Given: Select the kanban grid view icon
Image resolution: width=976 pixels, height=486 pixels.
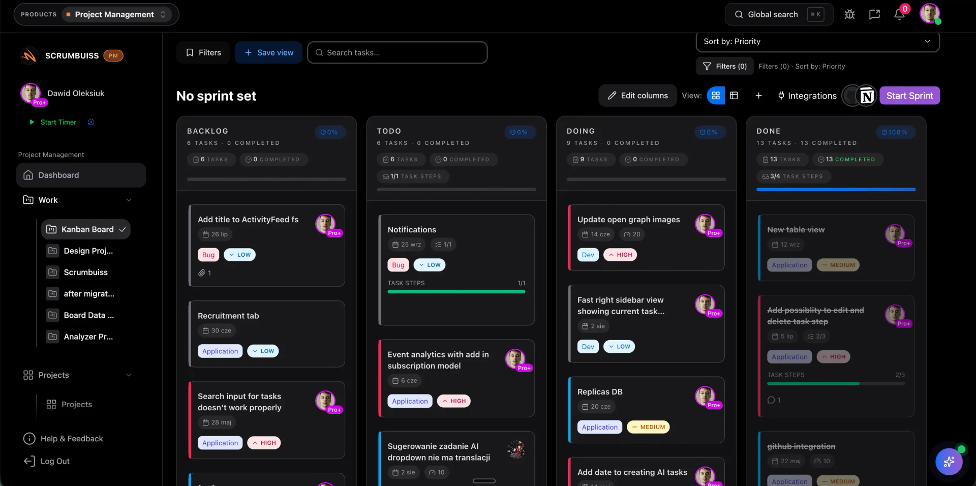Looking at the screenshot, I should pyautogui.click(x=715, y=96).
